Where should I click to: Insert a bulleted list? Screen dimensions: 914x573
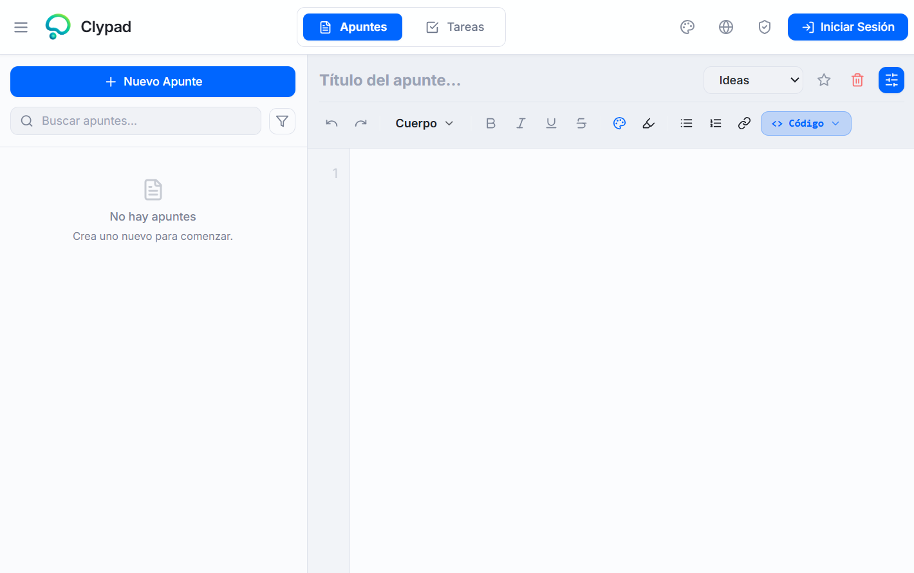(687, 123)
